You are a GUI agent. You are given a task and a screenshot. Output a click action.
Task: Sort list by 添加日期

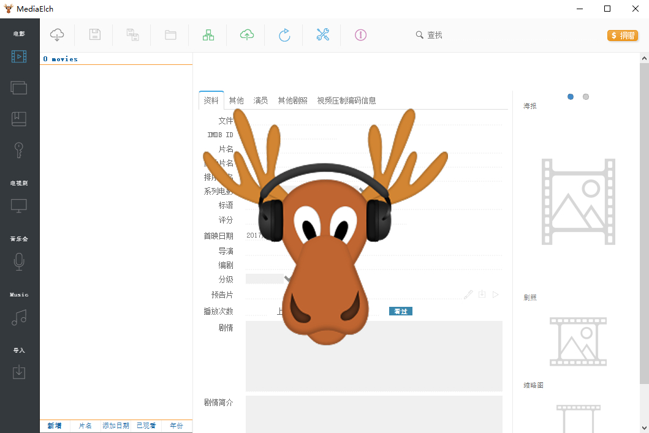pyautogui.click(x=116, y=426)
